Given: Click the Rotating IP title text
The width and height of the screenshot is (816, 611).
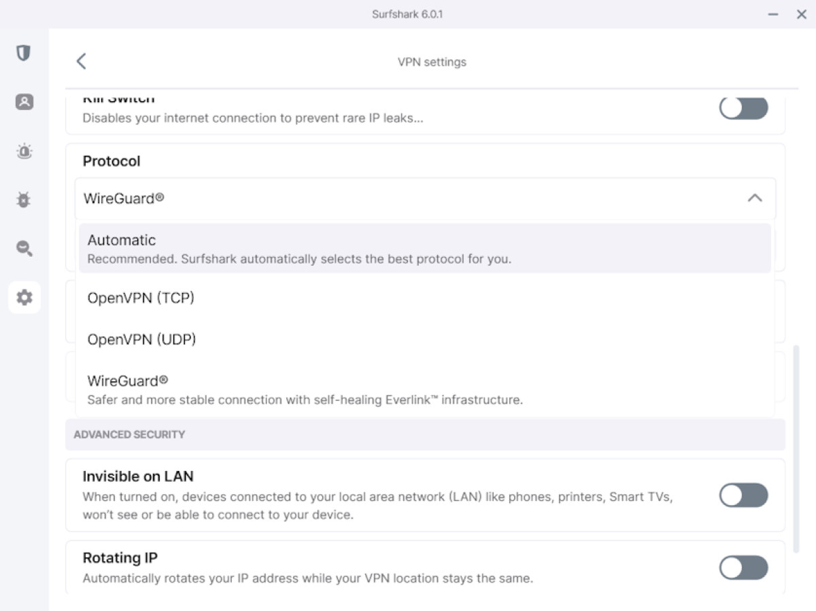Looking at the screenshot, I should 120,558.
